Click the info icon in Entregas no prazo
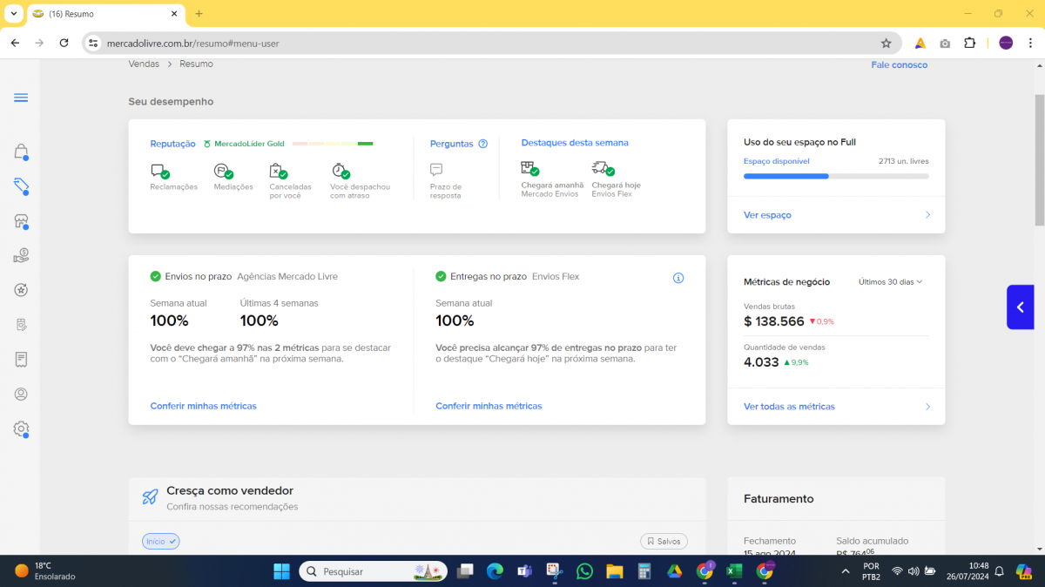This screenshot has width=1045, height=587. coord(678,278)
